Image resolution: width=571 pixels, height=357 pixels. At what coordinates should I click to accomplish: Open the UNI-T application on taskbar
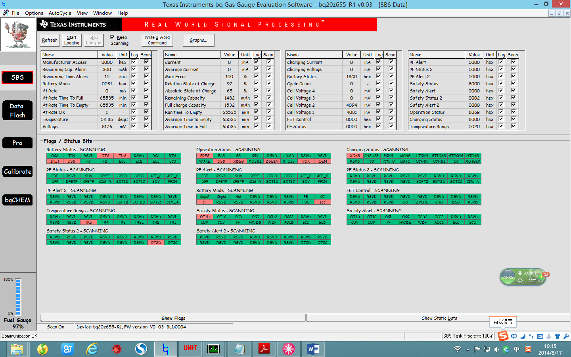click(190, 348)
